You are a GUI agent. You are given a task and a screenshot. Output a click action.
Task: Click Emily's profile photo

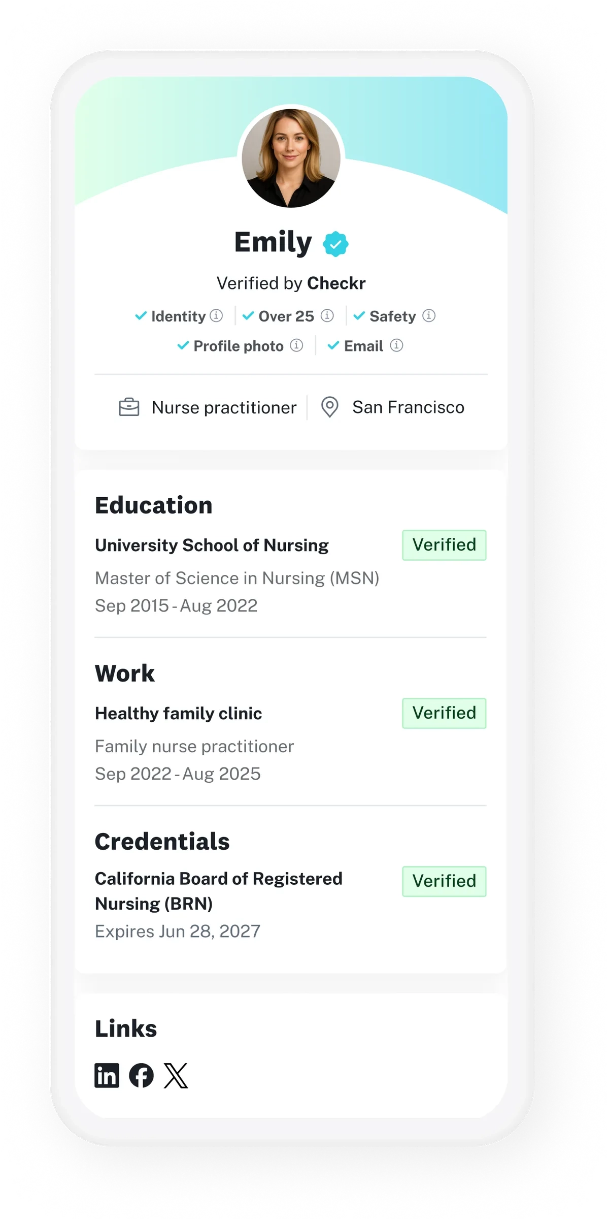291,158
